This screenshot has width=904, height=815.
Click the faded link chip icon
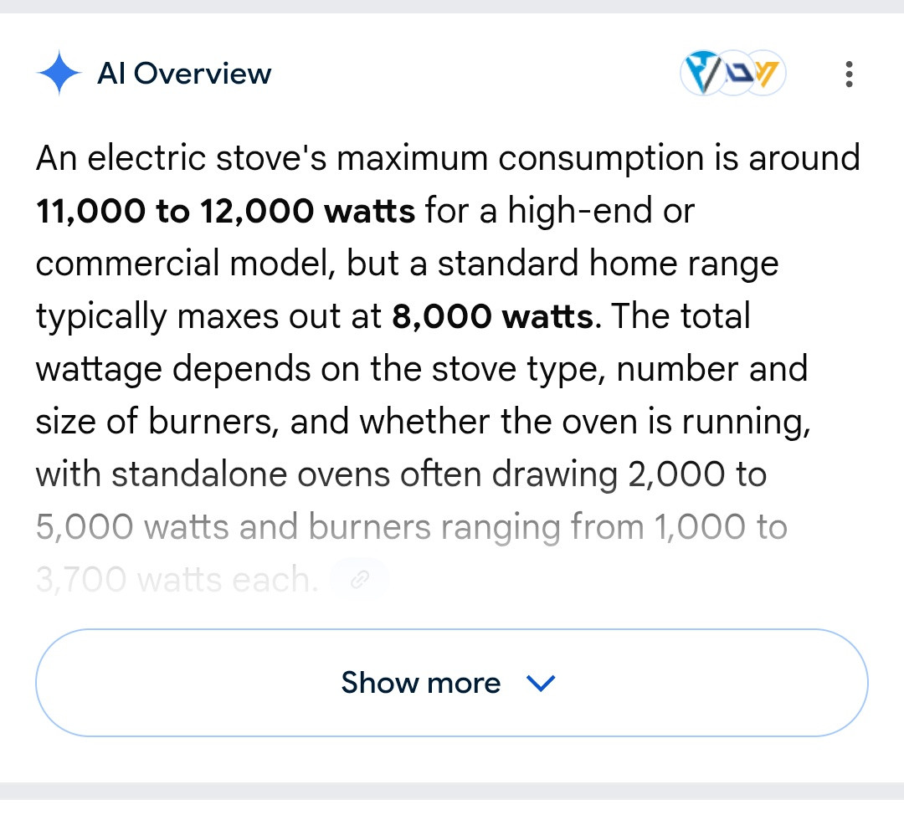[x=360, y=579]
